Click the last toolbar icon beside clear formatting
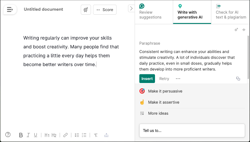Viewport: 250px width, 142px height. [106, 135]
